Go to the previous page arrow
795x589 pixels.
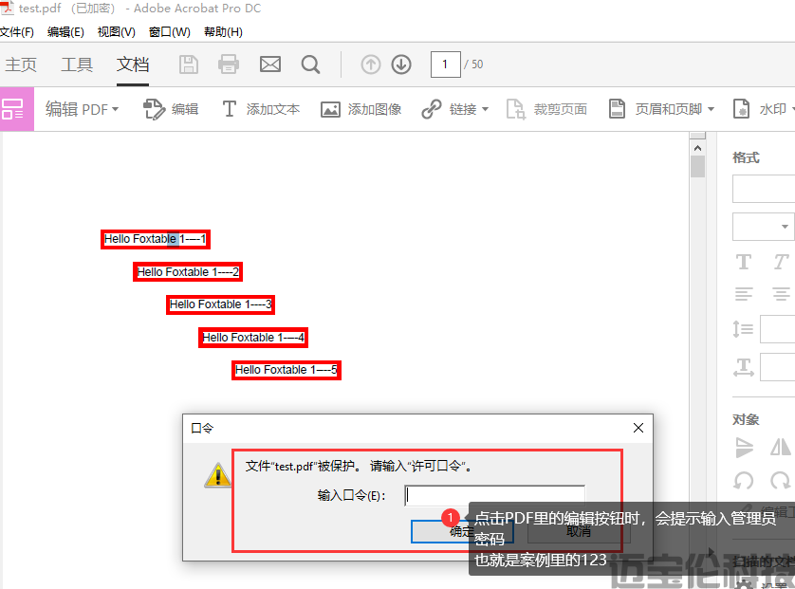[371, 64]
